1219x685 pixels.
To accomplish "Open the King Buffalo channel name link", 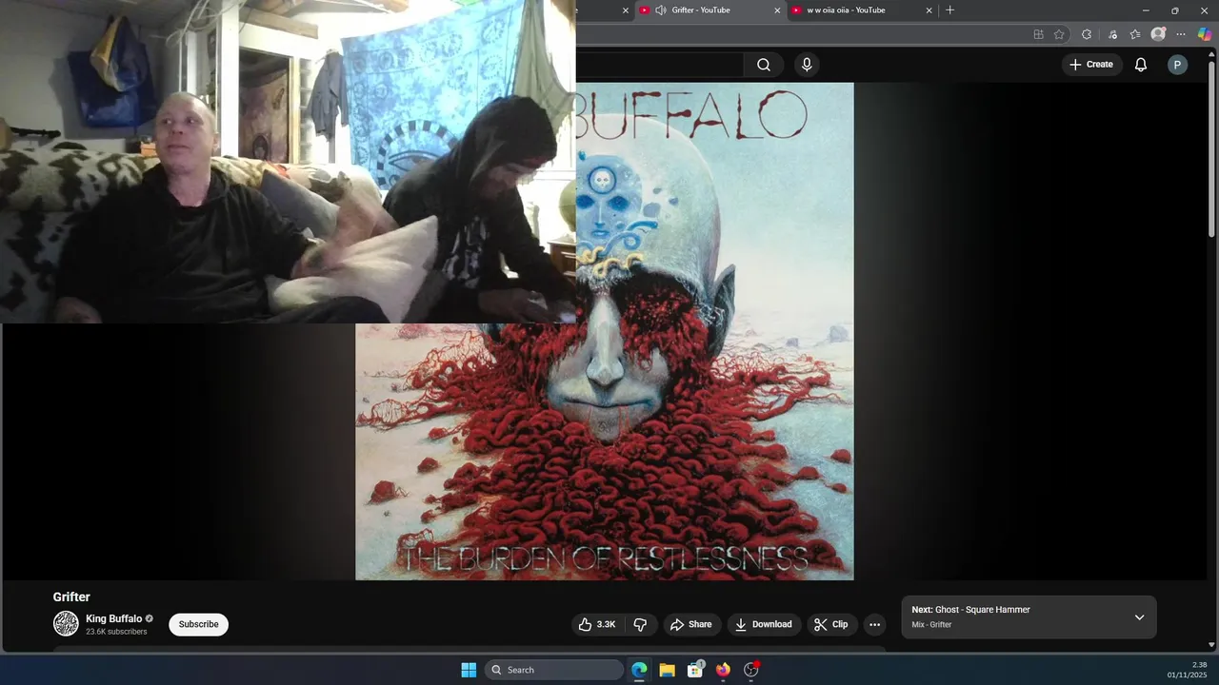I will pos(113,618).
